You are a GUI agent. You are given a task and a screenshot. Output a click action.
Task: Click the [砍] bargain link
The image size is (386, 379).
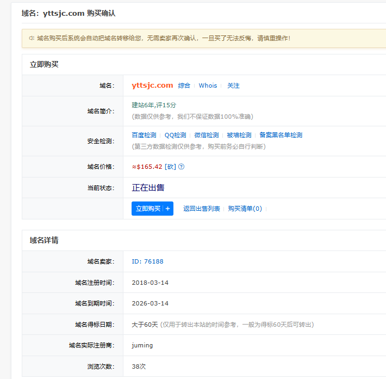point(170,167)
